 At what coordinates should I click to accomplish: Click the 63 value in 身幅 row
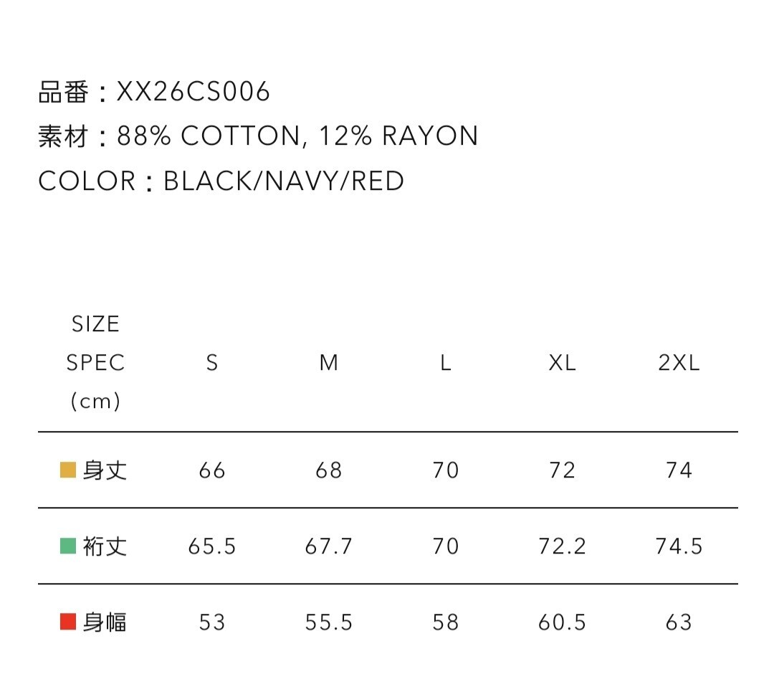pos(679,622)
